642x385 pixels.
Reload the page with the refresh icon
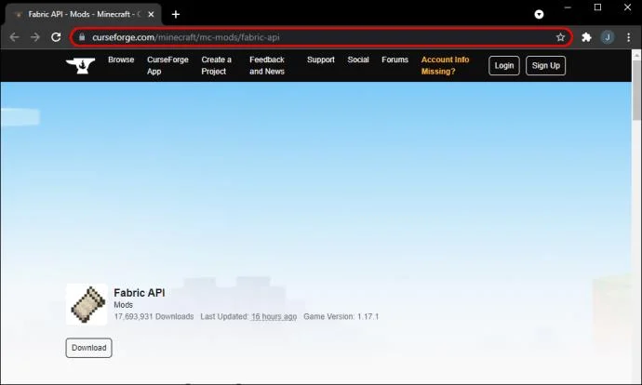pos(56,37)
